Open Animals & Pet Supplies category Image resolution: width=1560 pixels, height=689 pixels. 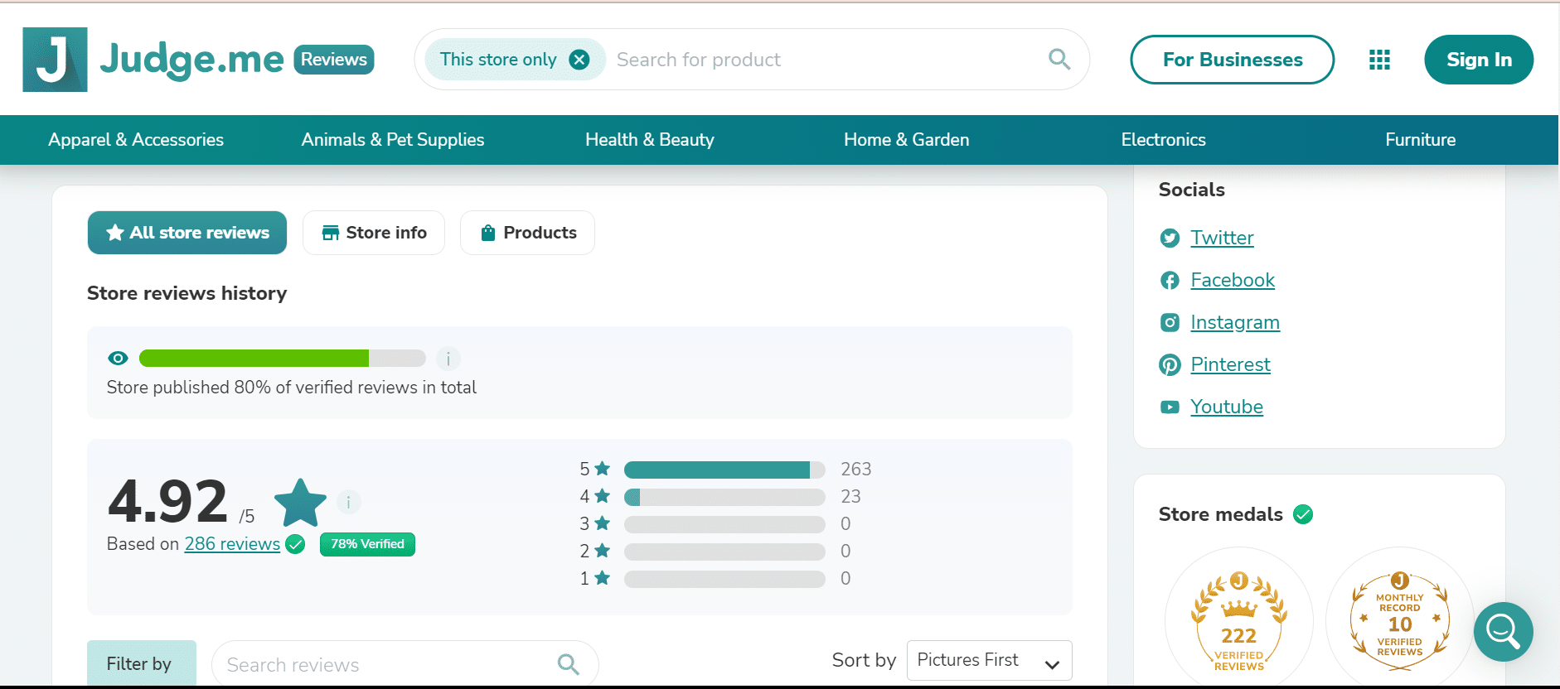pos(393,140)
